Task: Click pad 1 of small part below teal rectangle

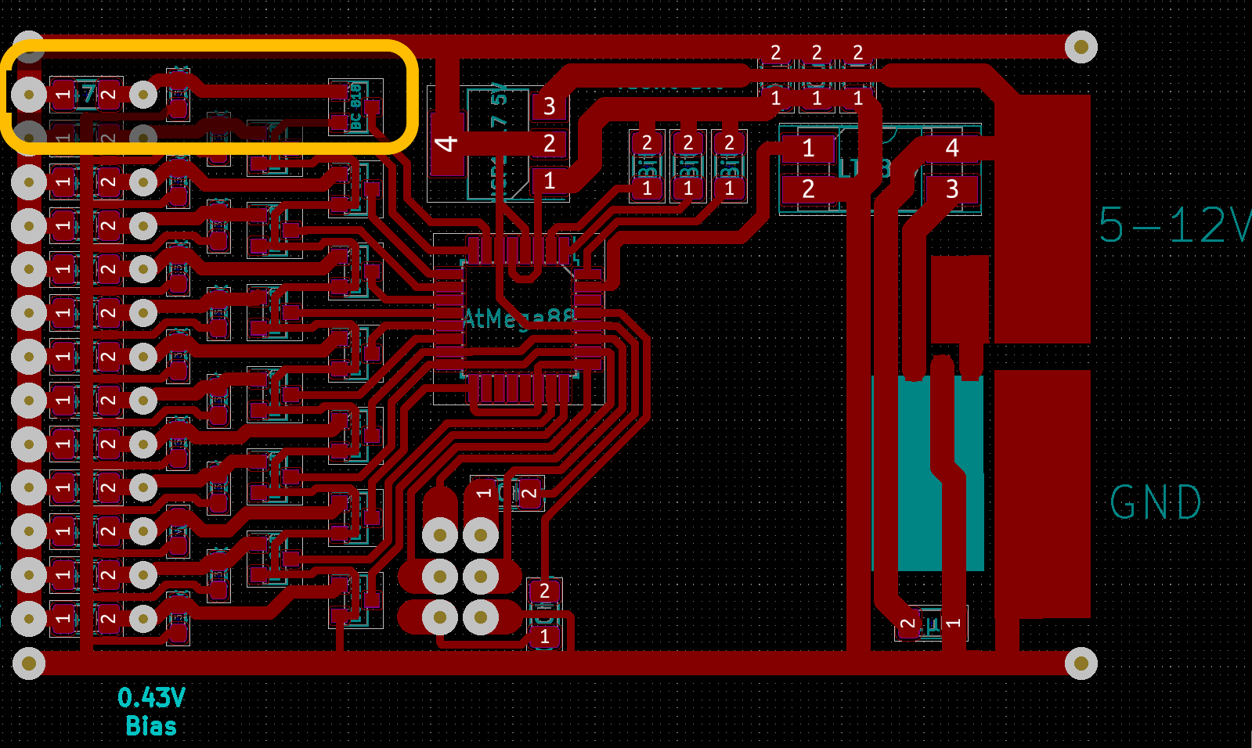Action: point(953,624)
